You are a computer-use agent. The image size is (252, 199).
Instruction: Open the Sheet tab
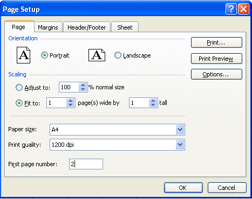(x=125, y=27)
